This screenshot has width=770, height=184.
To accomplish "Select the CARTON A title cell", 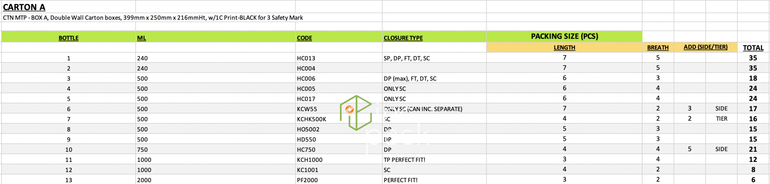I will (x=24, y=7).
